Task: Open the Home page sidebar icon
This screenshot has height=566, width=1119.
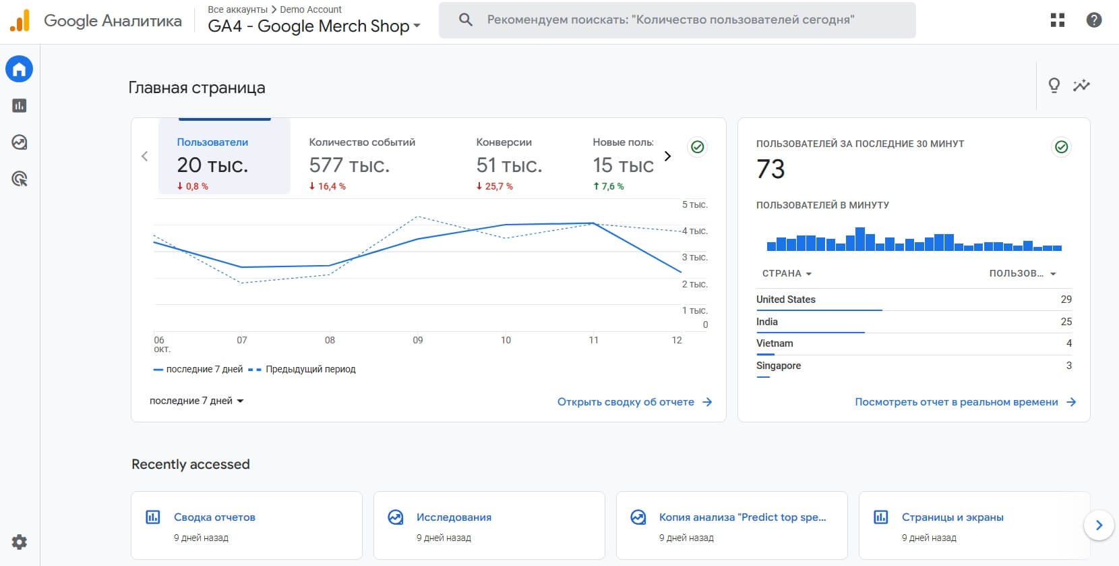Action: (19, 69)
